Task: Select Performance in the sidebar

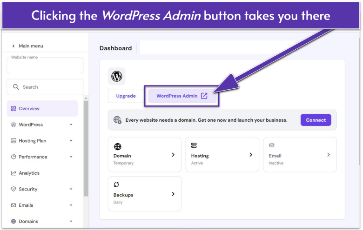Action: point(42,157)
